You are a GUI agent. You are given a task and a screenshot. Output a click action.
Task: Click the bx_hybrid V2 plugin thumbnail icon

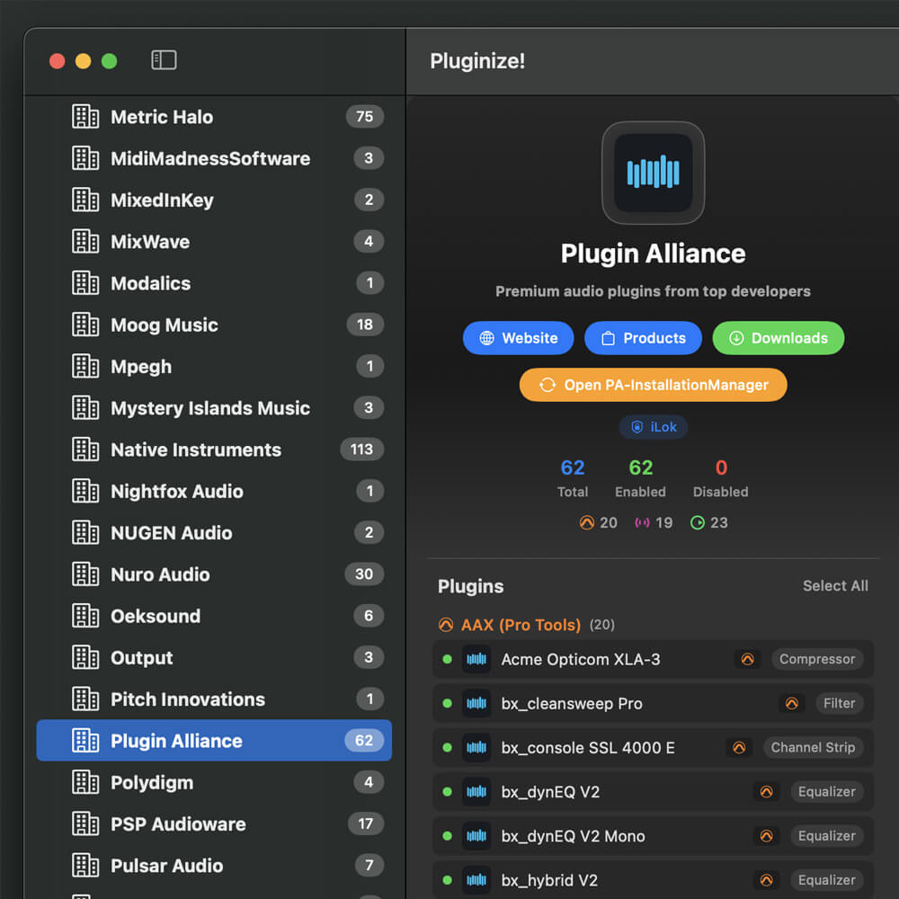click(476, 880)
